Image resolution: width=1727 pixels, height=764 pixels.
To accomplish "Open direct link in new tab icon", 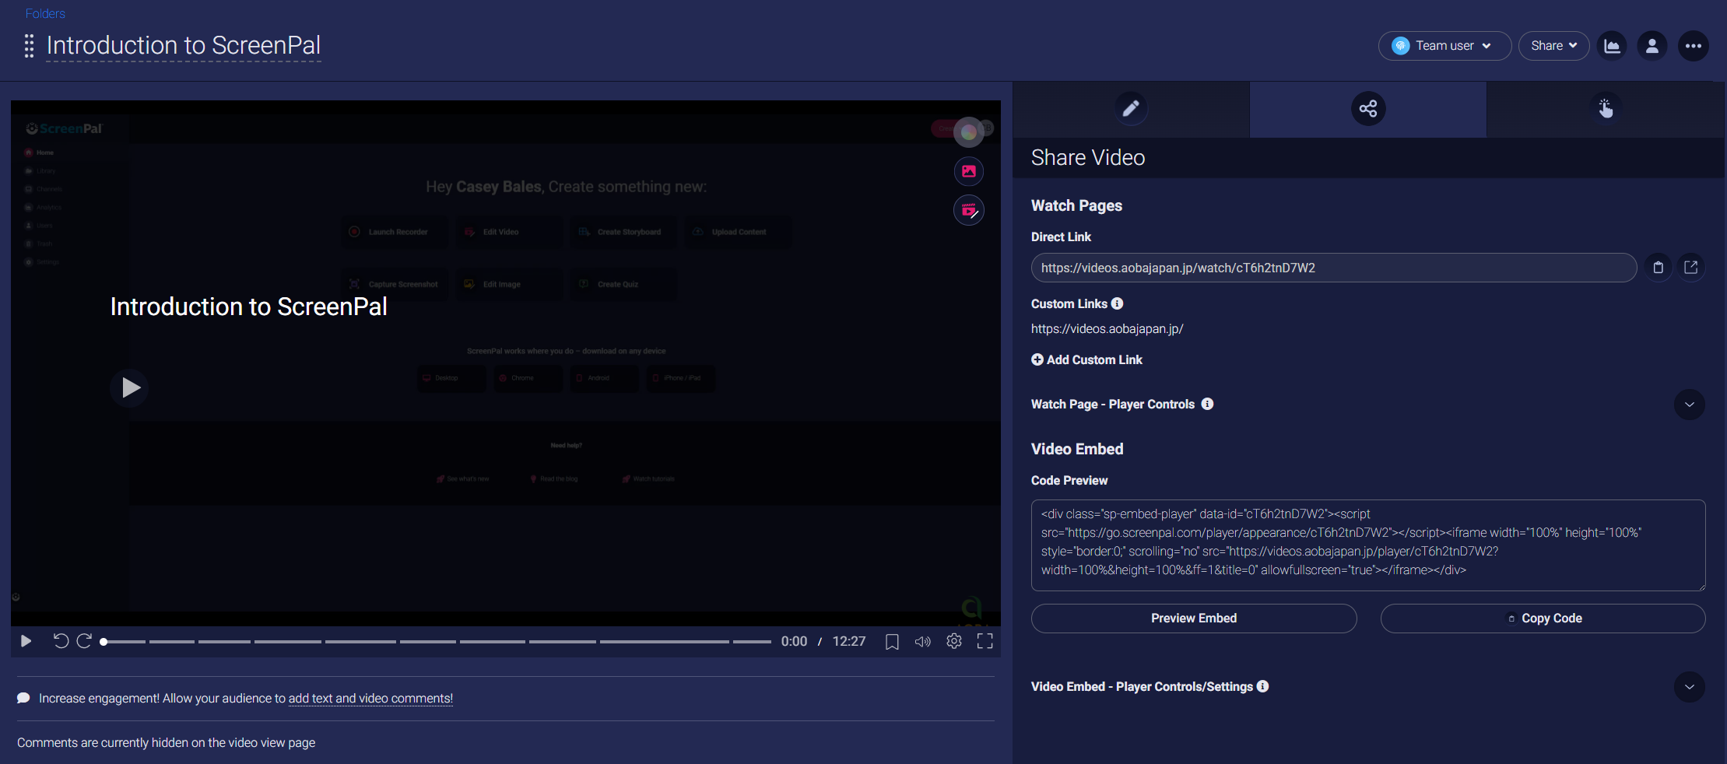I will click(1690, 268).
